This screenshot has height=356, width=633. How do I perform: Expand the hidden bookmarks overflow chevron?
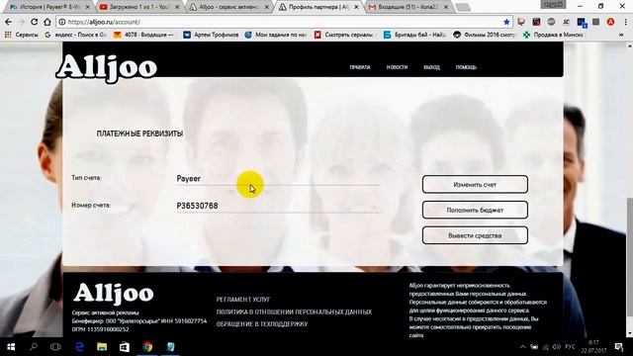coord(621,36)
